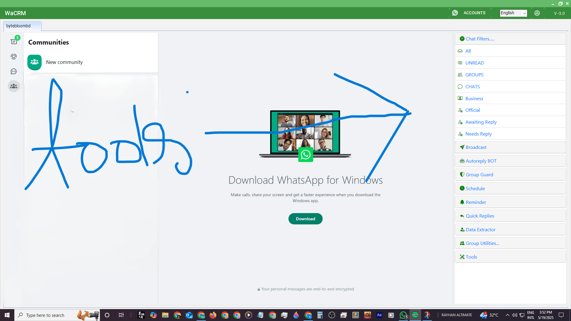Expand the Autoreply BOT section
Screen dimensions: 571x321
[510, 161]
